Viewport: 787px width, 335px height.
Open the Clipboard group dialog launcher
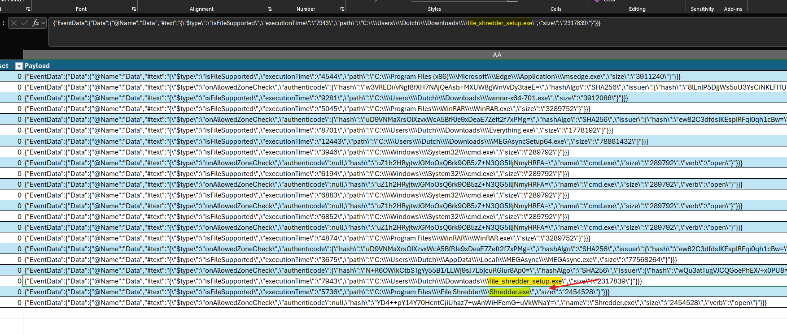(x=28, y=9)
